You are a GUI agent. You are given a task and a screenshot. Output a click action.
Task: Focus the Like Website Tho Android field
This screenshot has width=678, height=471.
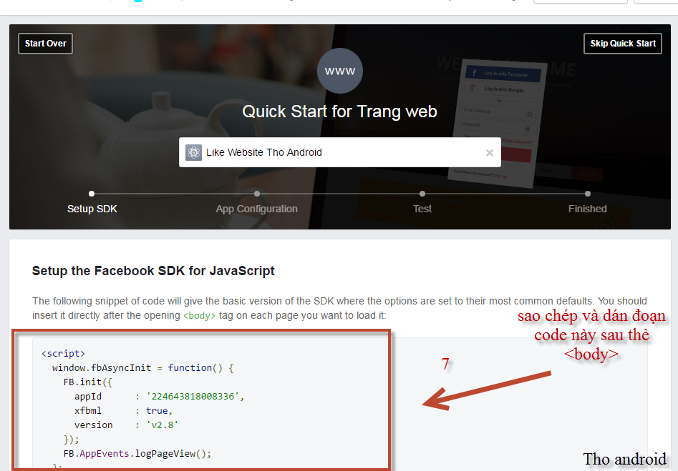tap(340, 152)
